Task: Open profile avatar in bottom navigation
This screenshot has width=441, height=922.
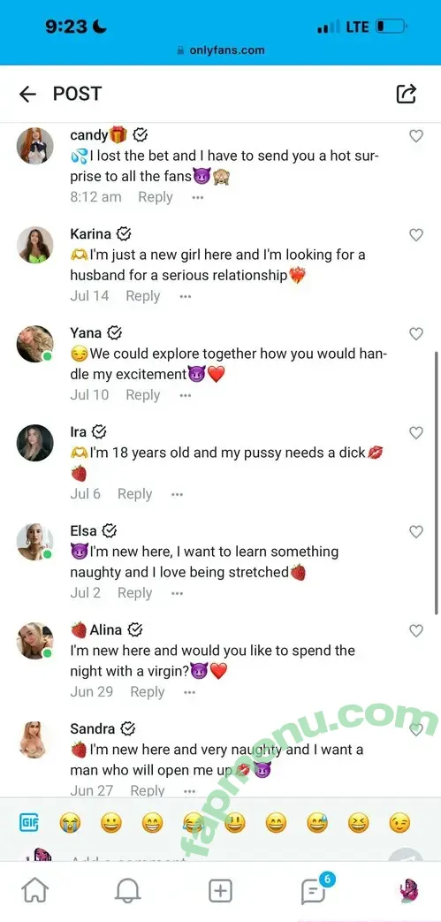Action: [408, 891]
